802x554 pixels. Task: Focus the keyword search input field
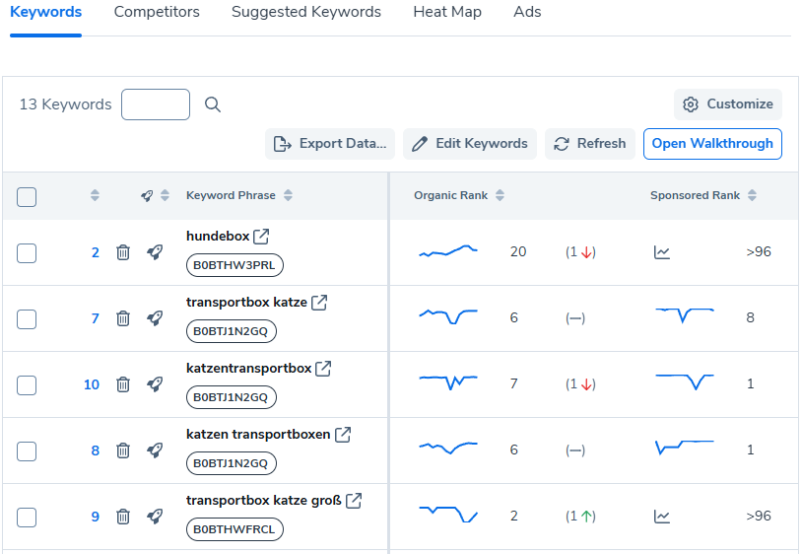coord(156,104)
